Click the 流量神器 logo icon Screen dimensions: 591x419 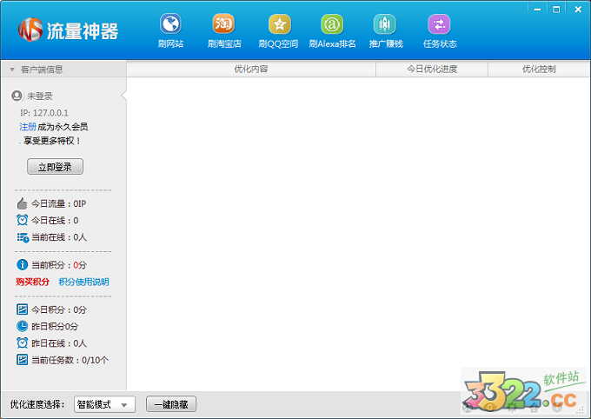tap(30, 30)
